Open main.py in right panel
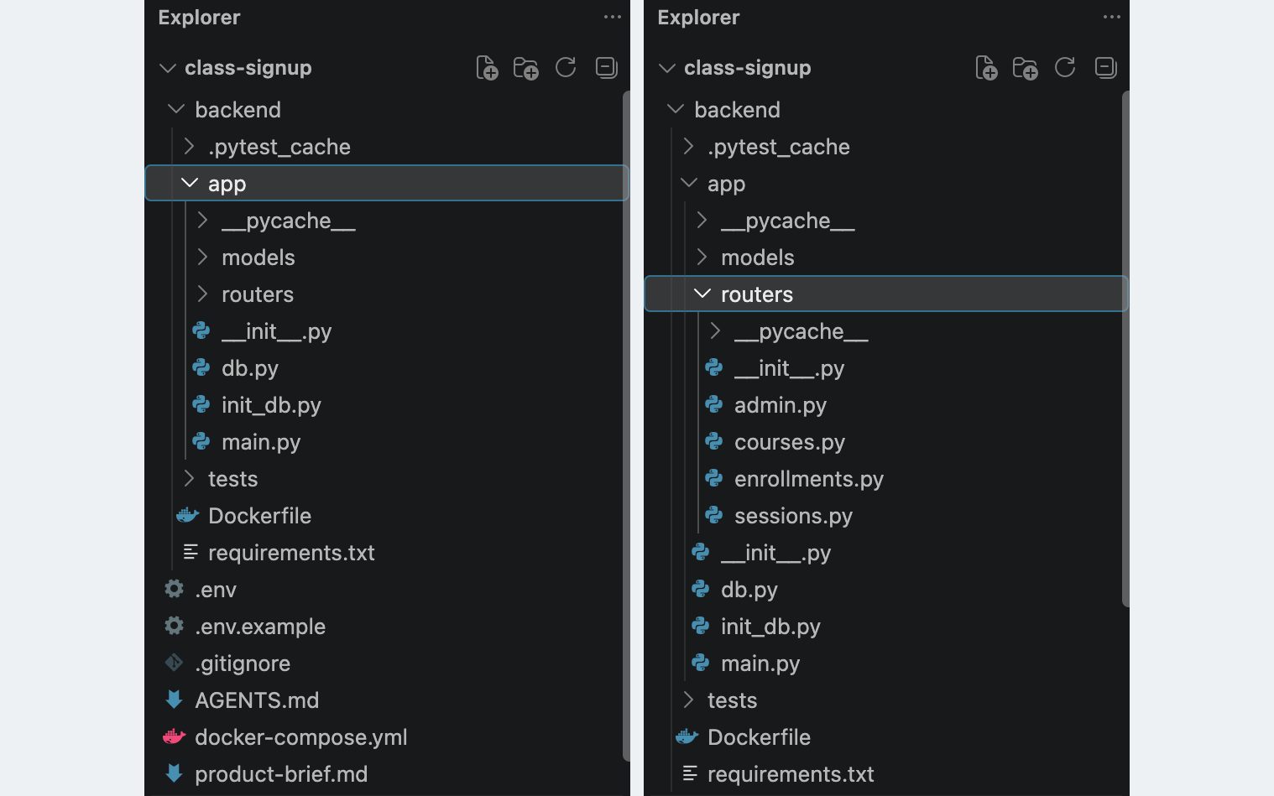The width and height of the screenshot is (1274, 796). click(760, 663)
